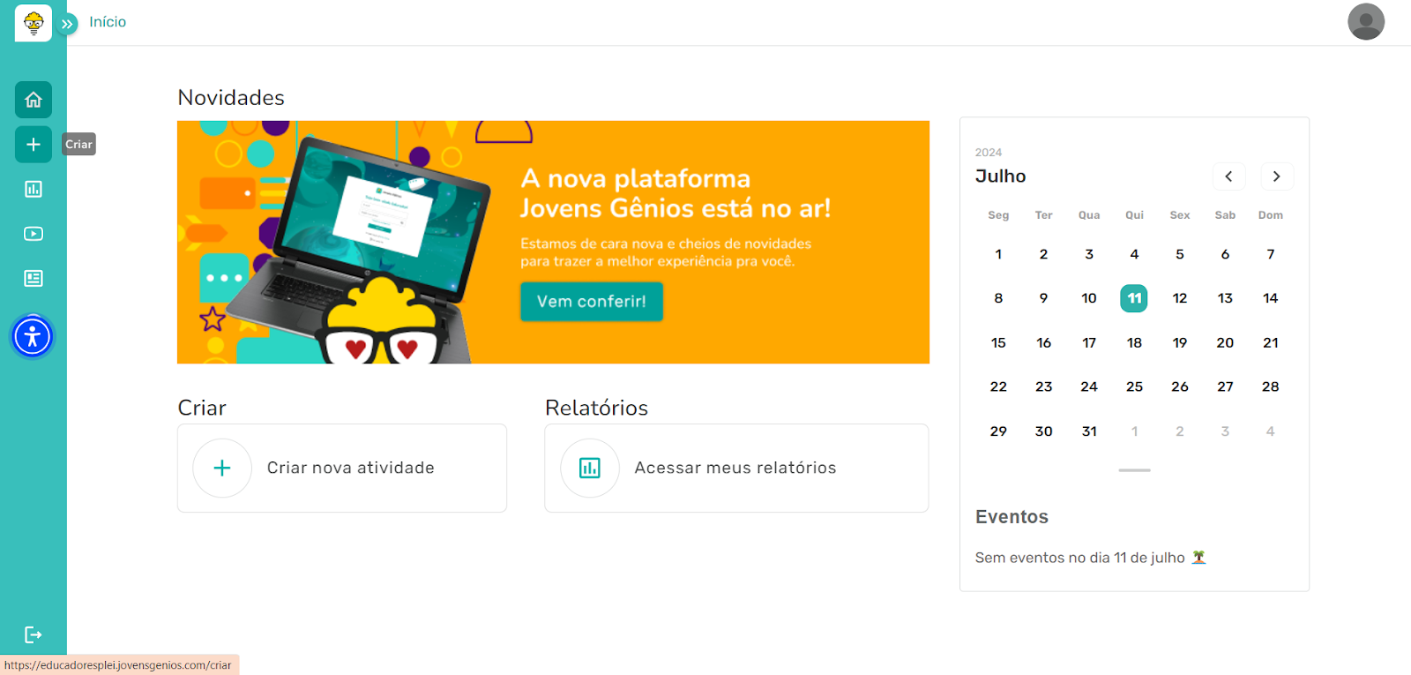
Task: Click the Início breadcrumb link
Action: pyautogui.click(x=108, y=22)
